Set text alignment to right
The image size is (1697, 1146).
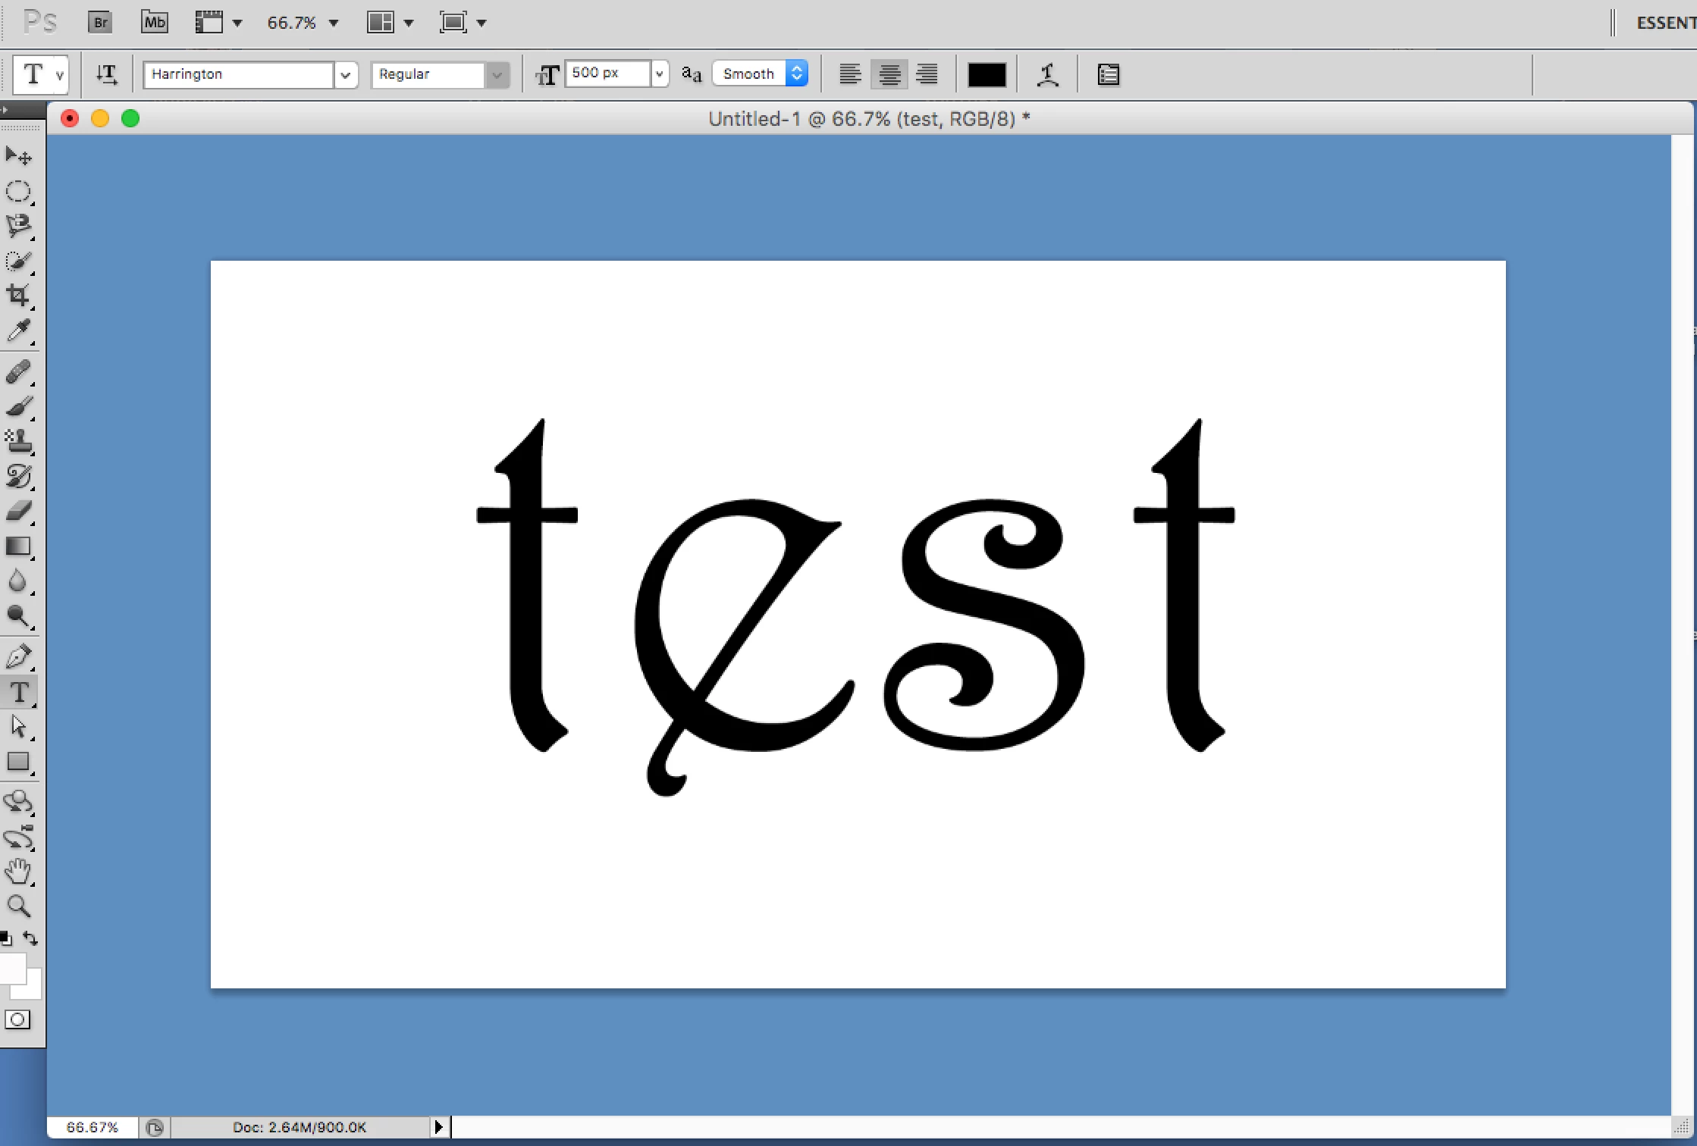pos(927,74)
